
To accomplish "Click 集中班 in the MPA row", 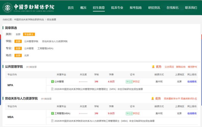I will pyautogui.click(x=159, y=82).
